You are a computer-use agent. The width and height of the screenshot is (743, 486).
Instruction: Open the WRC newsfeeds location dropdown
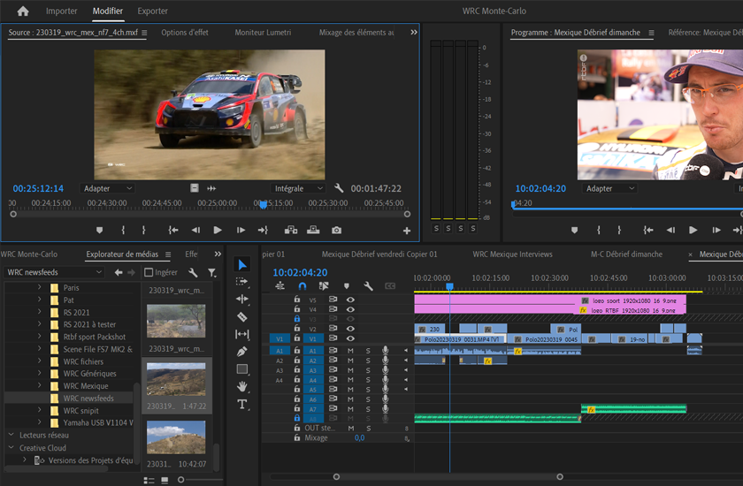point(54,272)
